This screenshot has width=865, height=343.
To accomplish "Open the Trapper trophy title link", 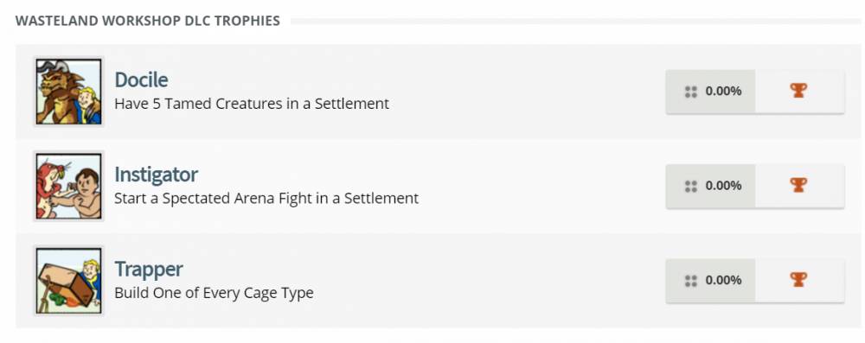I will (x=149, y=269).
